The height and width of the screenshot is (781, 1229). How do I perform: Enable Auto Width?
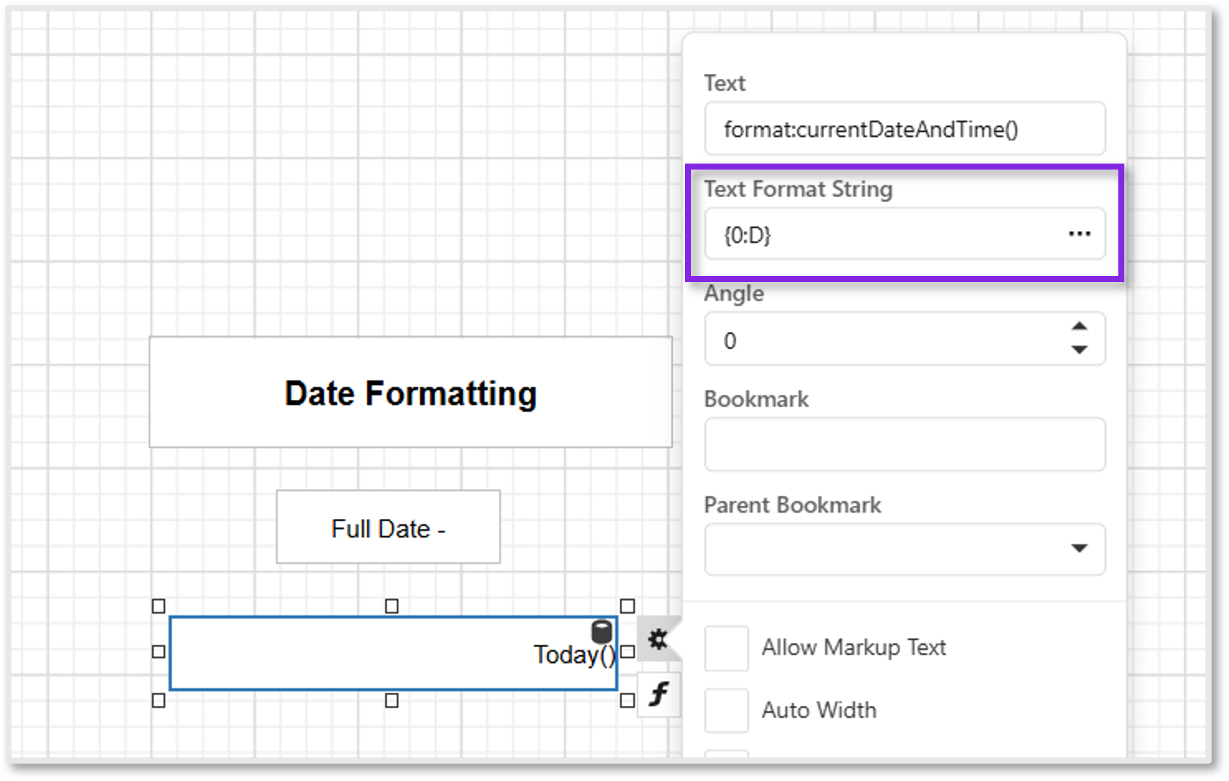tap(726, 710)
